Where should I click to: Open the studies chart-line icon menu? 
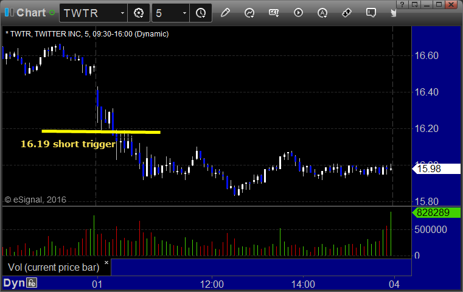pos(249,13)
